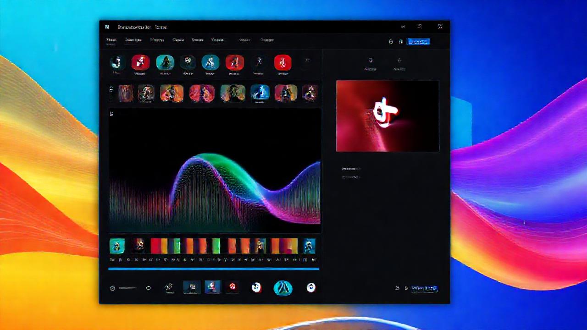
Task: Click the blue Export button at top right
Action: (x=418, y=42)
